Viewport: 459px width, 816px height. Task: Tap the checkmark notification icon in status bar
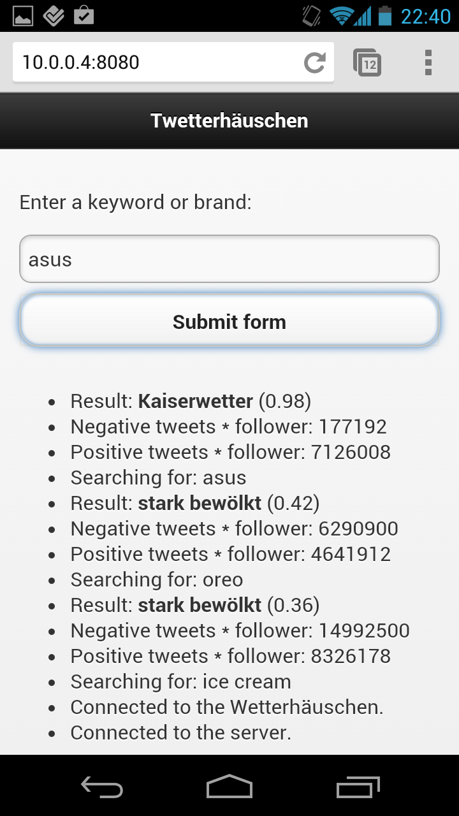point(54,15)
